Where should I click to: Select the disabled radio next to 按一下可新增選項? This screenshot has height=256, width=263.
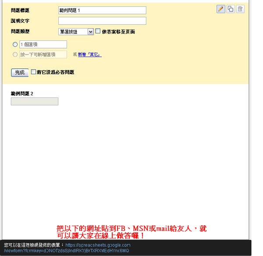click(15, 54)
